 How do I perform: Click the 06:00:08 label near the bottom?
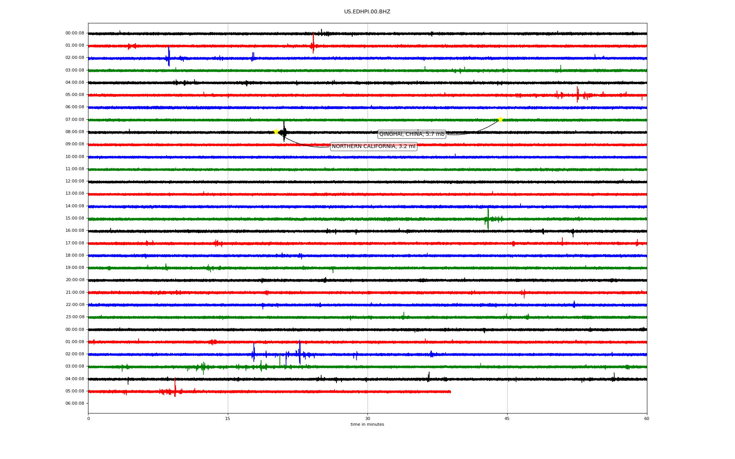75,403
